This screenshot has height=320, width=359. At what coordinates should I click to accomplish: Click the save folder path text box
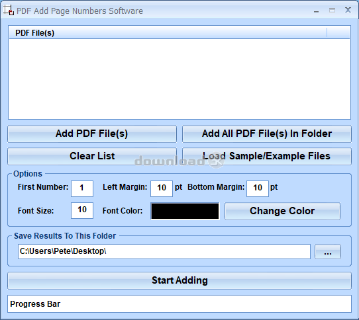(164, 251)
